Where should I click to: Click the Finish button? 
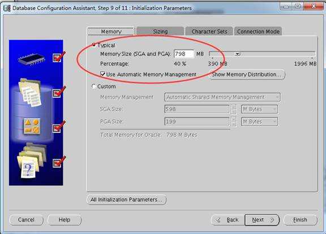point(300,220)
